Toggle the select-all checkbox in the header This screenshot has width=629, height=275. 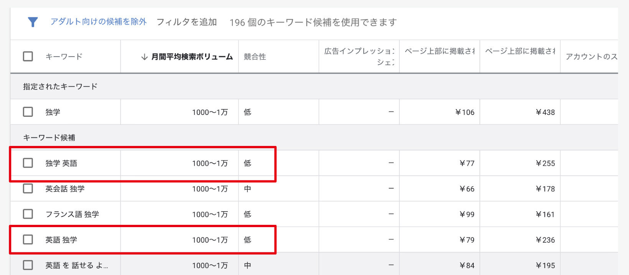click(28, 56)
